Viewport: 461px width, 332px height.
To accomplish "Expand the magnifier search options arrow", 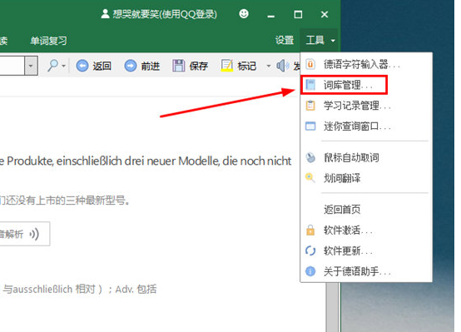I will pos(63,66).
